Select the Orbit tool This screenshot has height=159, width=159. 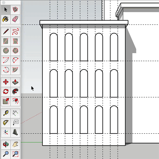pyautogui.click(x=6, y=145)
